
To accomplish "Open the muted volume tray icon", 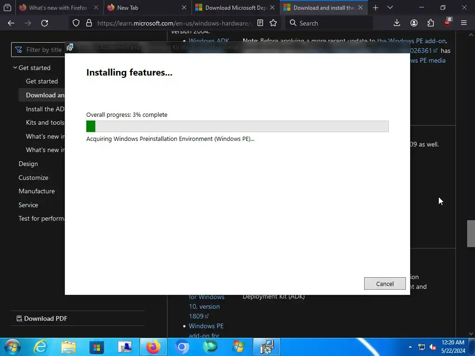I will coord(433,347).
